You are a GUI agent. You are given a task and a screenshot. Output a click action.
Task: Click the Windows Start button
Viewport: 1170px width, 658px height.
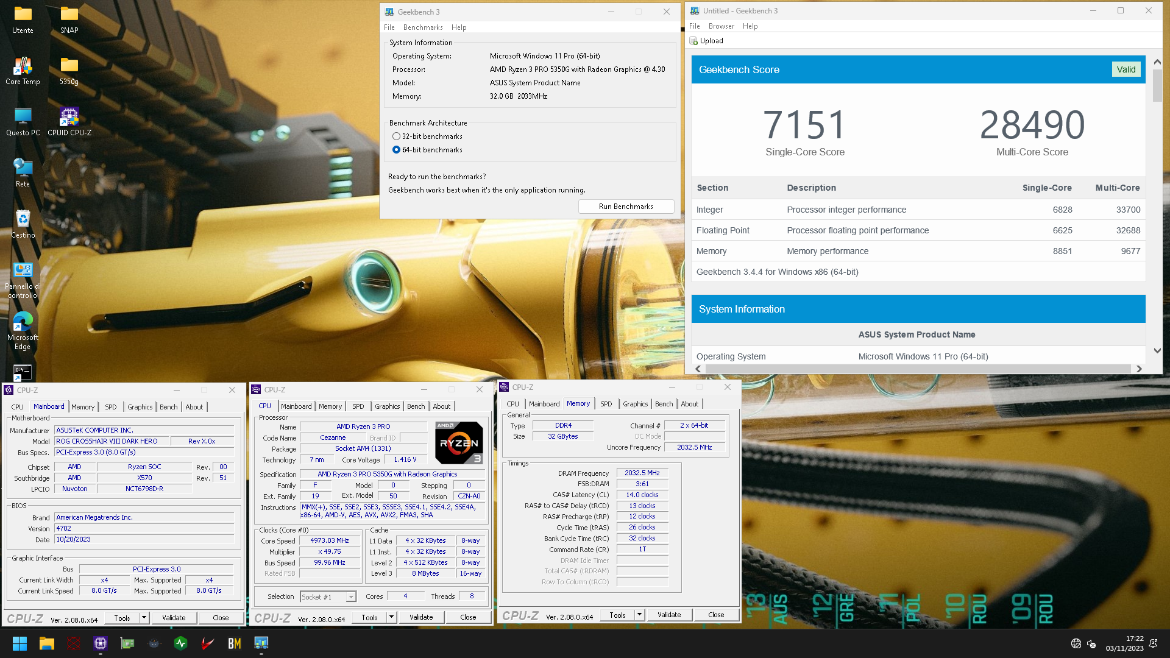coord(19,643)
